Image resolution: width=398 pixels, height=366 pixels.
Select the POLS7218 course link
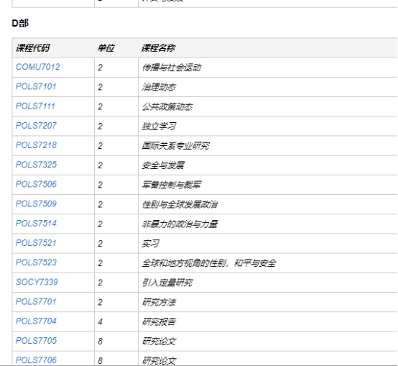tap(36, 145)
